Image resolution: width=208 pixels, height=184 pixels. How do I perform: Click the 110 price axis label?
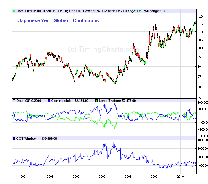[x=200, y=32]
